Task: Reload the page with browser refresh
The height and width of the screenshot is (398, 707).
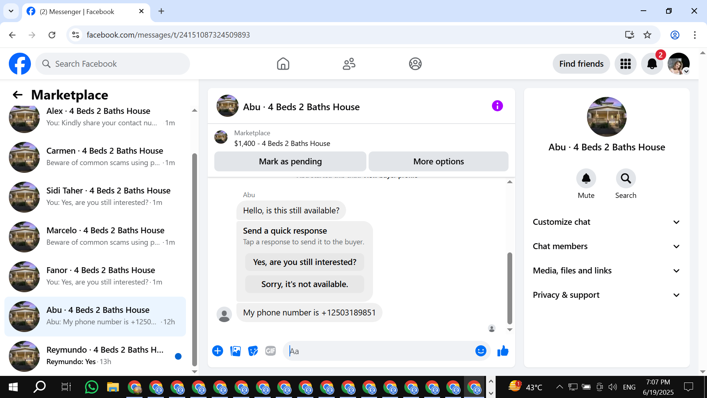Action: (x=52, y=35)
